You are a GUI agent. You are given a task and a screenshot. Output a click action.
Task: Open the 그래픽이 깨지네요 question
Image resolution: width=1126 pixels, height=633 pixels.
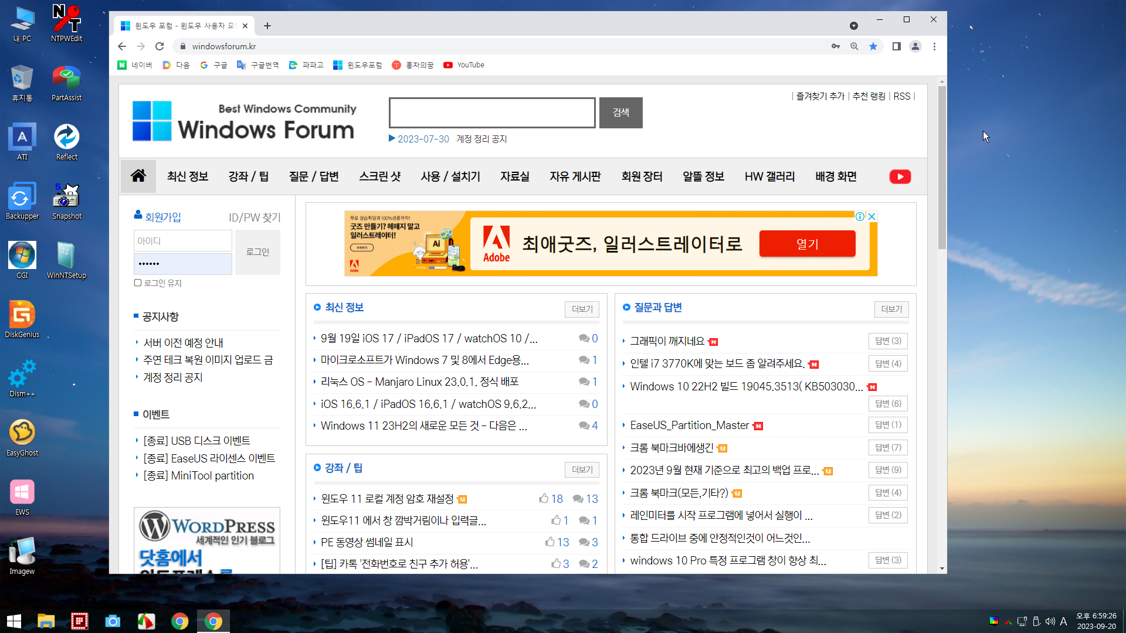(x=667, y=341)
